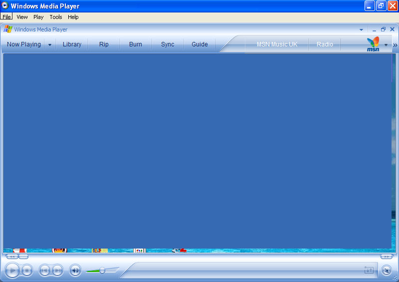Click the blue video display area
The width and height of the screenshot is (399, 282).
coord(197,151)
